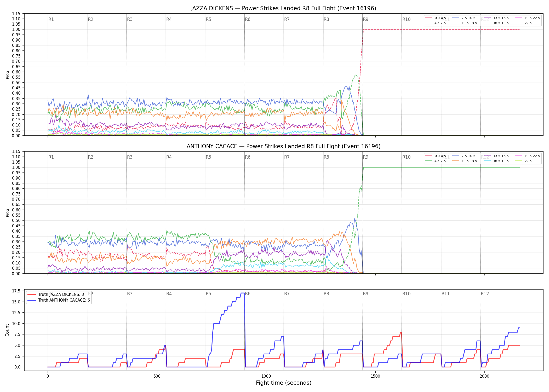Click purple 13.5-16.5 line swatch in Cacace legend
The height and width of the screenshot is (392, 549).
[487, 156]
